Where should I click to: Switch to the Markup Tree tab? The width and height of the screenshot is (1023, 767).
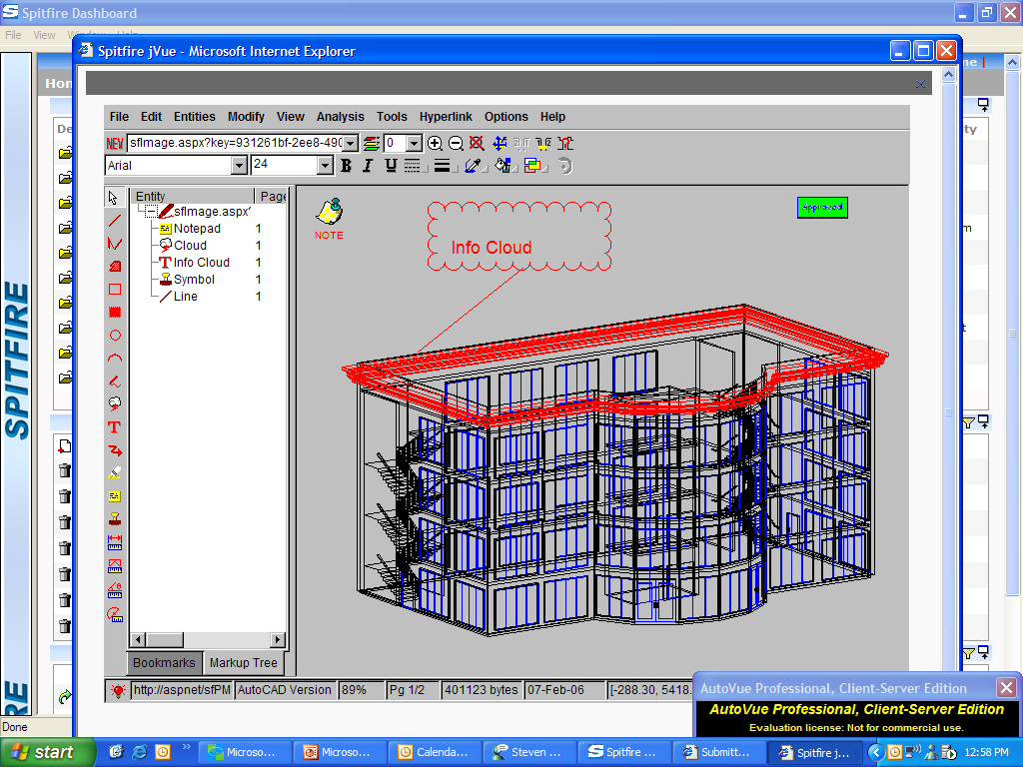click(244, 662)
